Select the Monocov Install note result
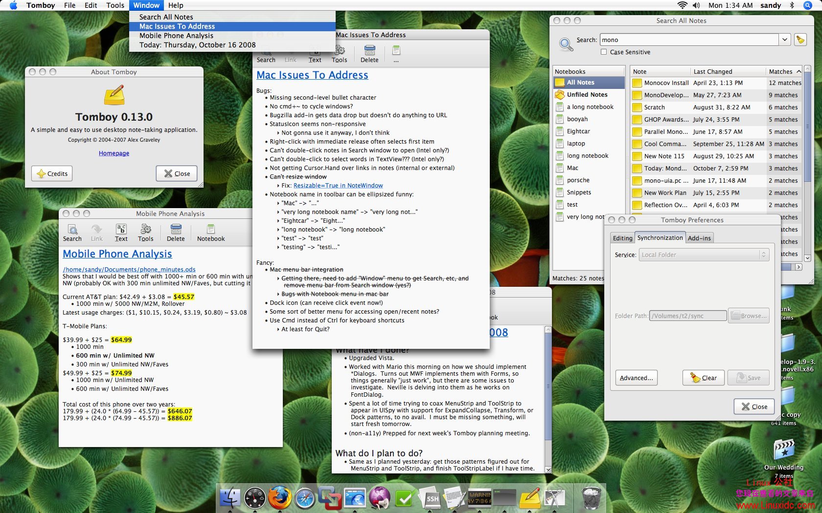Image resolution: width=822 pixels, height=513 pixels. (x=716, y=83)
